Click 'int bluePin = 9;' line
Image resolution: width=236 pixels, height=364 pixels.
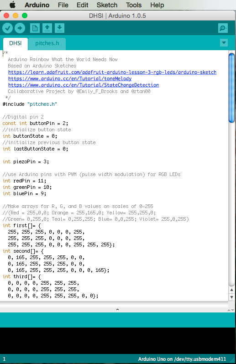coord(24,193)
